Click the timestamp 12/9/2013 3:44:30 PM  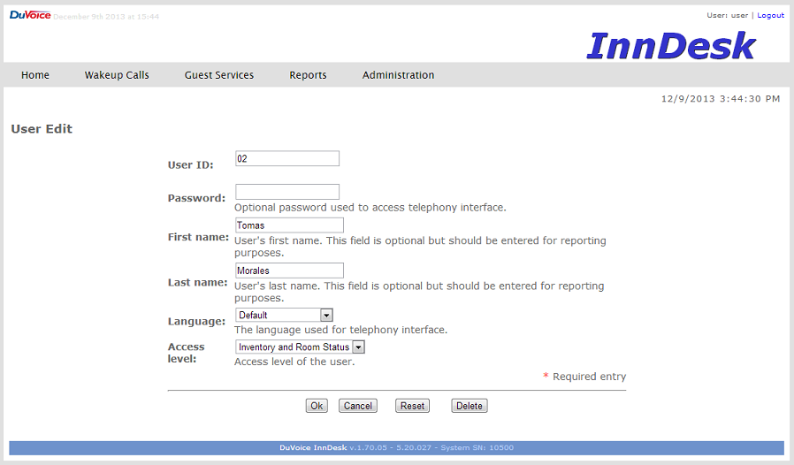click(x=721, y=99)
